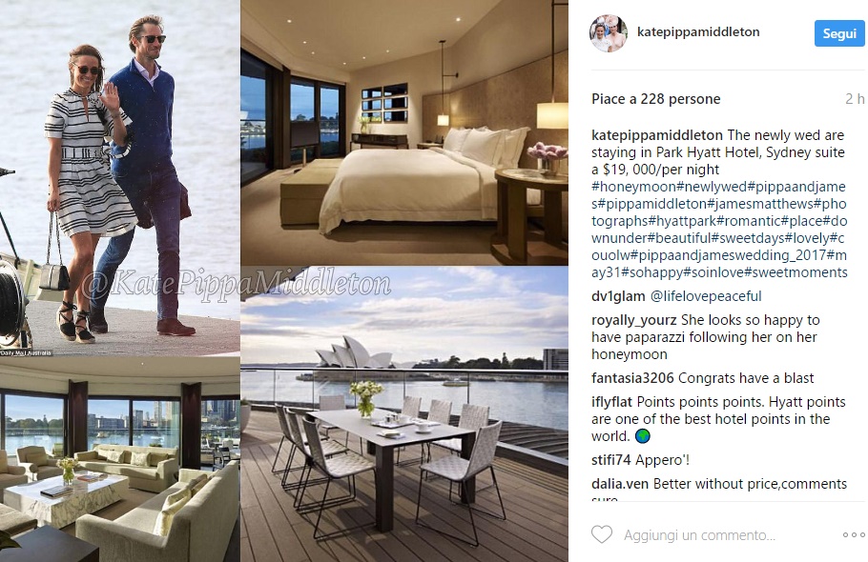Viewport: 868px width, 562px height.
Task: Click the Opera House terrace photo
Action: [x=404, y=414]
